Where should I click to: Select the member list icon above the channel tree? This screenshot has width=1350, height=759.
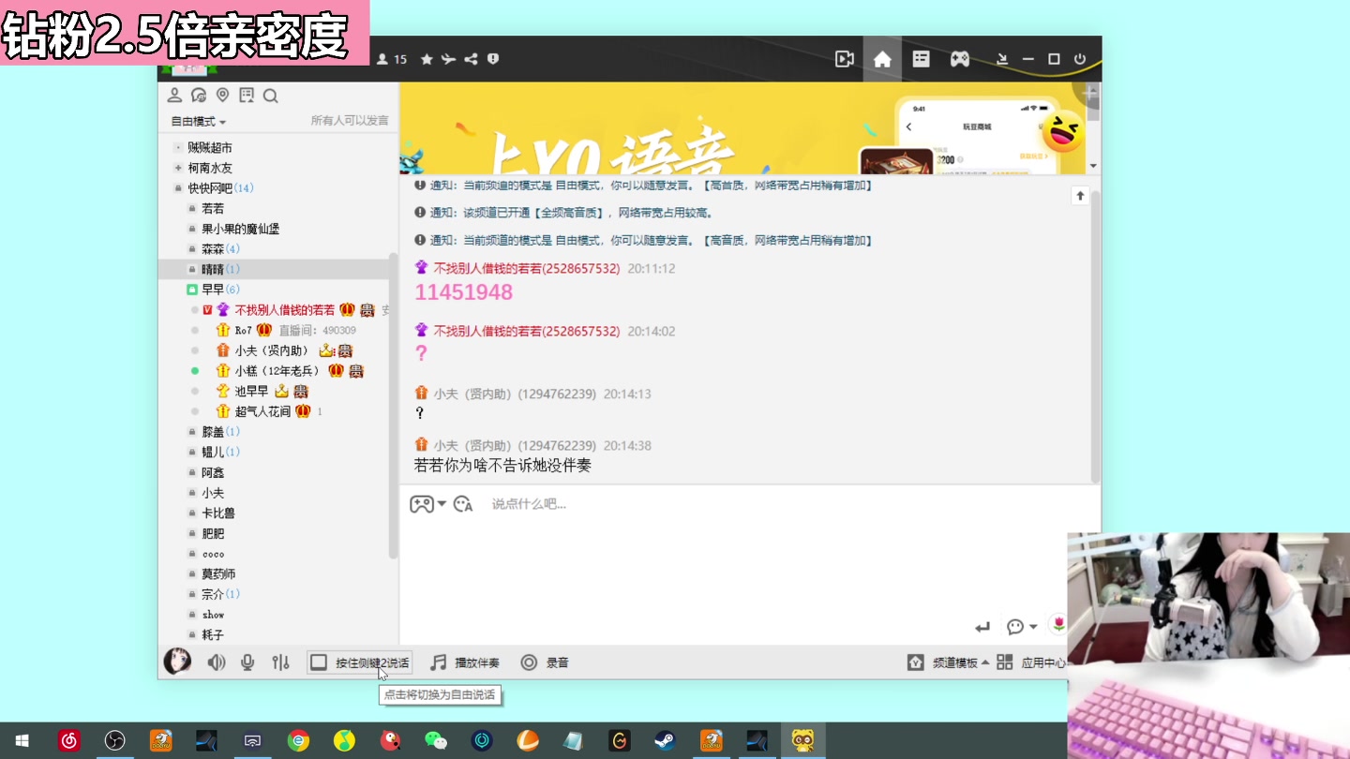click(173, 95)
